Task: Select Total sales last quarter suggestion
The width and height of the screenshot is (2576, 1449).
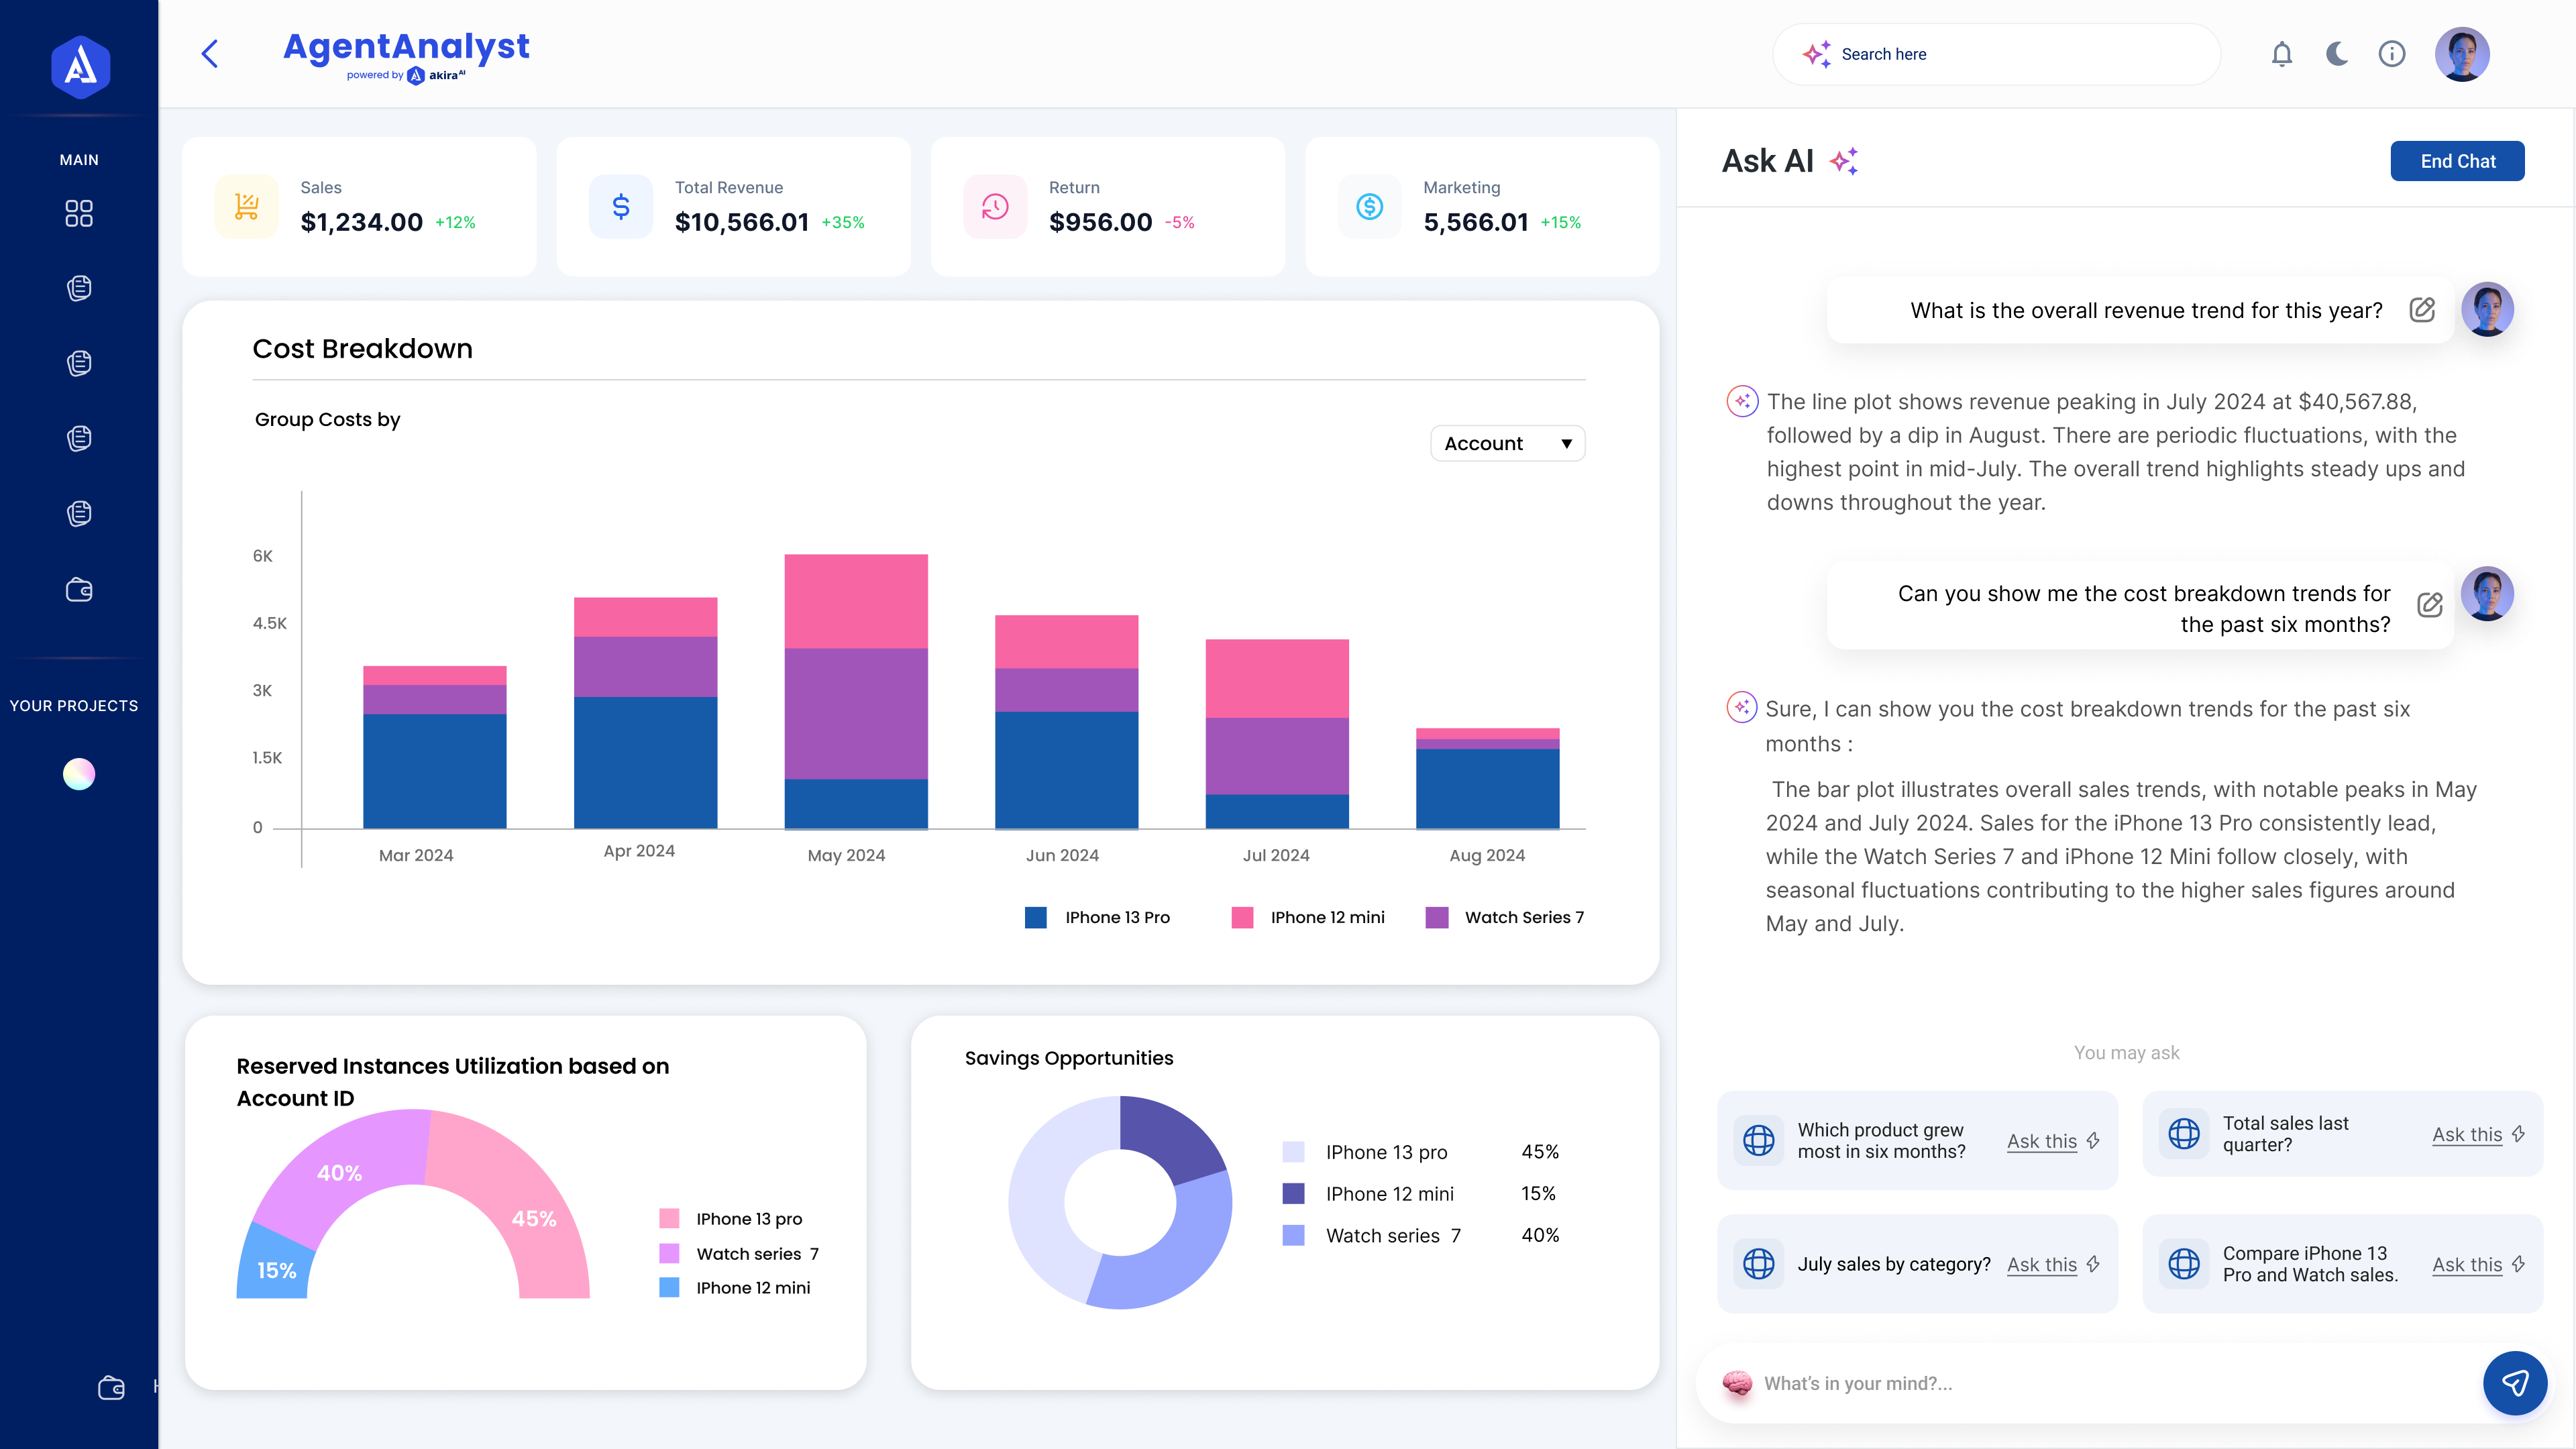Action: point(2285,1134)
